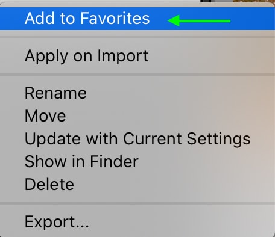Select Update with Current Settings

pyautogui.click(x=137, y=139)
